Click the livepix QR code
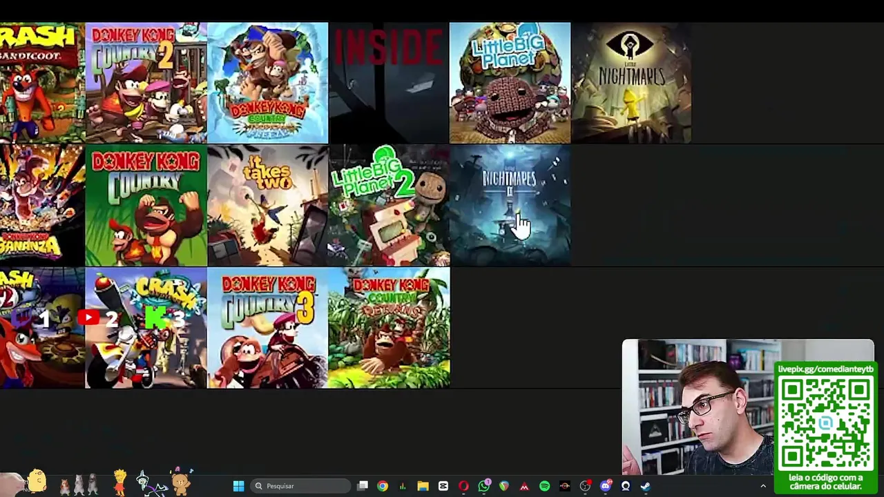 826,422
